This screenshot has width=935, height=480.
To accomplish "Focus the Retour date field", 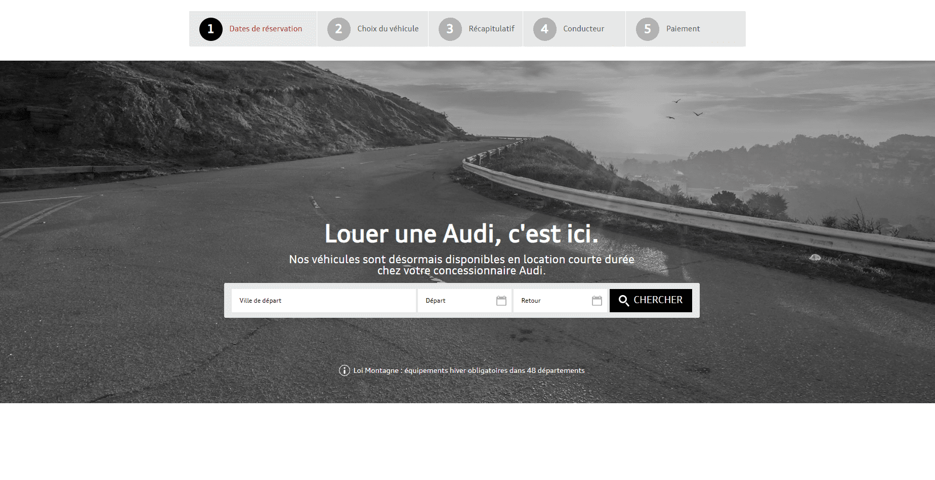I will pos(560,301).
